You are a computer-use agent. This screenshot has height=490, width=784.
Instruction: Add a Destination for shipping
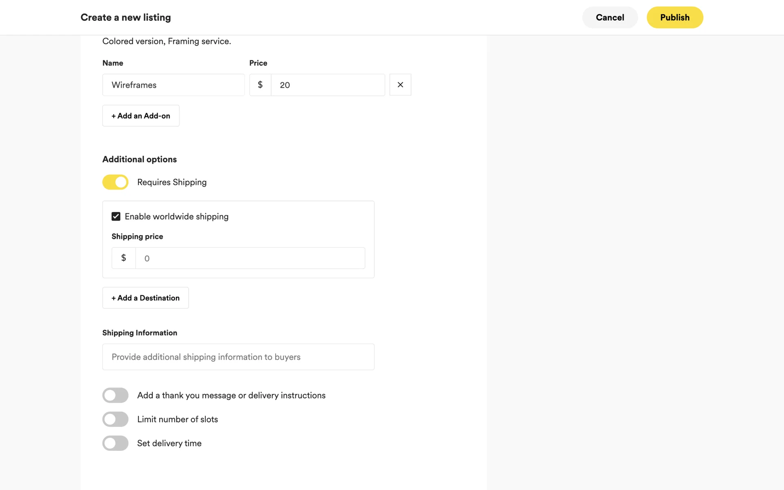pos(145,298)
